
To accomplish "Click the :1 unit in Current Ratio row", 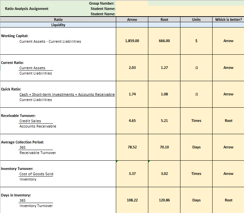I will [x=196, y=68].
